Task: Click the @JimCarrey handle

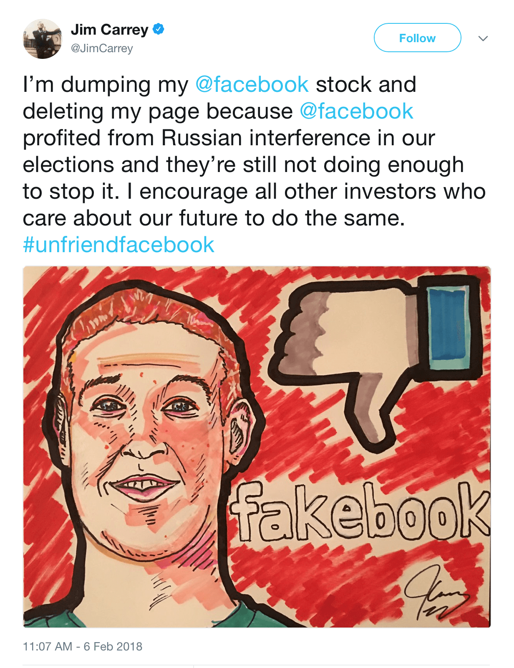Action: pyautogui.click(x=102, y=48)
